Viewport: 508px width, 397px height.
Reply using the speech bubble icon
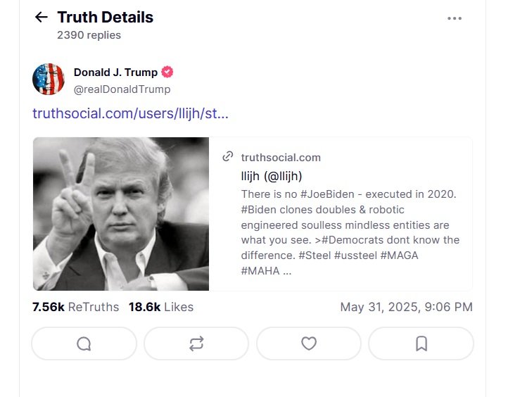pos(84,344)
